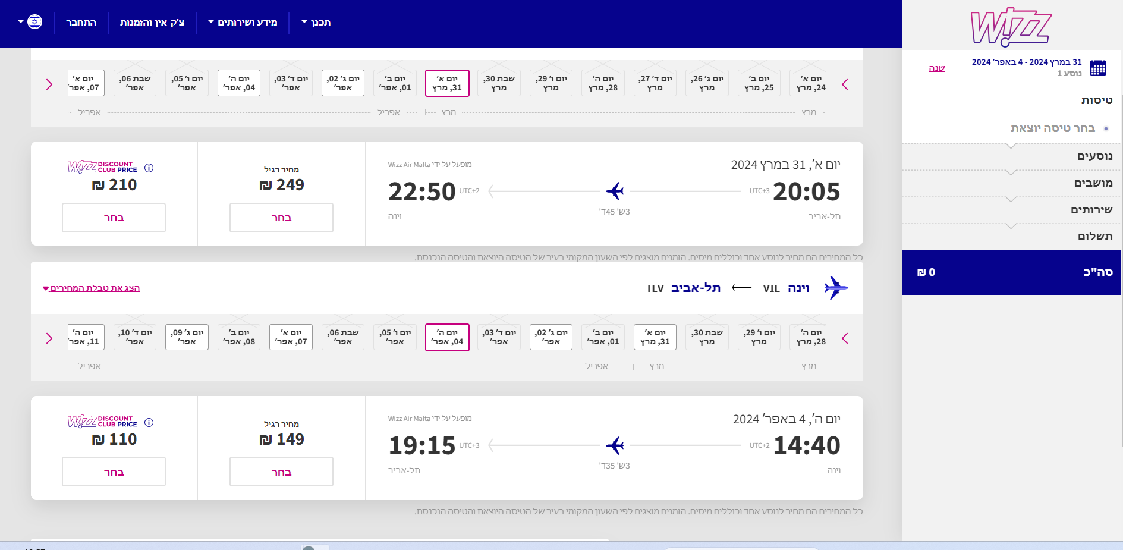Screen dimensions: 1123x550
Task: Click the שנה link to change search
Action: pyautogui.click(x=936, y=68)
